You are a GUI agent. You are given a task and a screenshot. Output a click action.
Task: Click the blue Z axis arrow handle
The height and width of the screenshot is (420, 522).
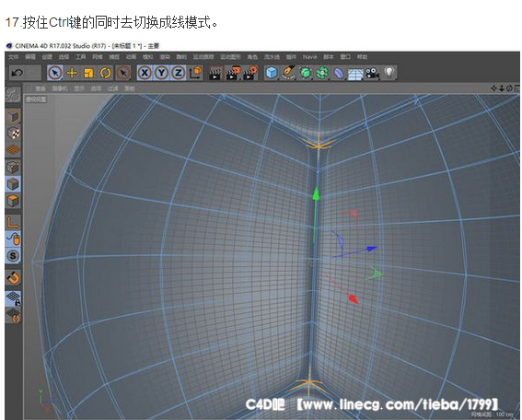coord(372,248)
